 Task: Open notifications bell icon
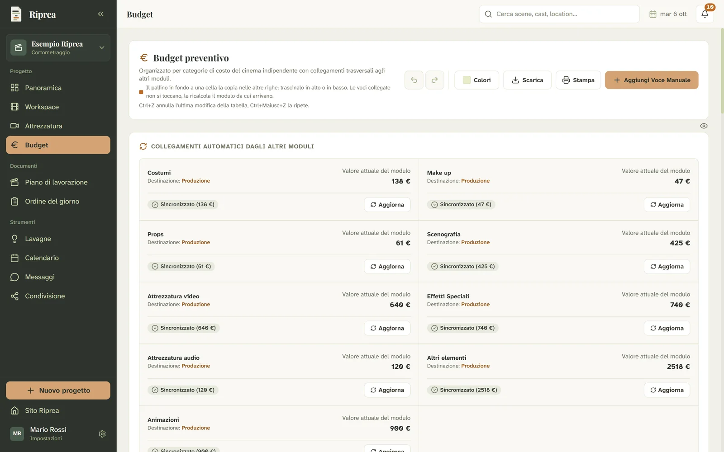705,14
